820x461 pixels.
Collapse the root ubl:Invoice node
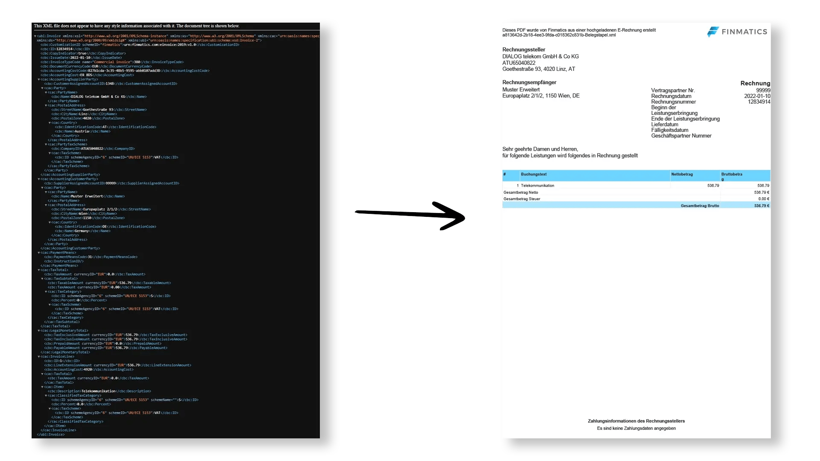pos(35,36)
